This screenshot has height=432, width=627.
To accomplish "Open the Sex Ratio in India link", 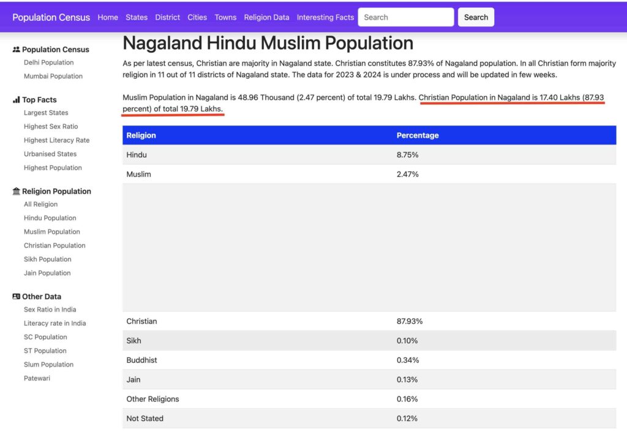I will [x=50, y=309].
